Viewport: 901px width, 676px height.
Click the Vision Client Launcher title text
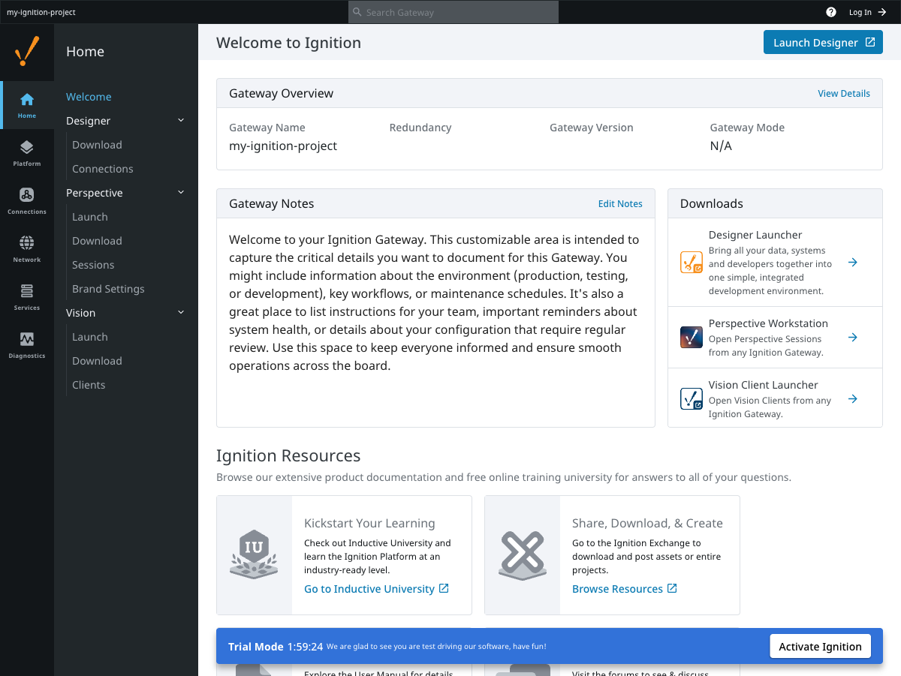click(764, 385)
